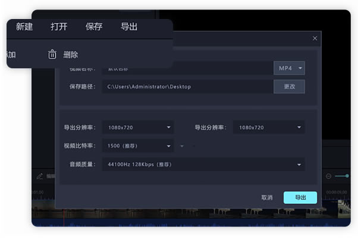The image size is (358, 240).
Task: Select the 导出 (Export) menu item
Action: pos(129,27)
